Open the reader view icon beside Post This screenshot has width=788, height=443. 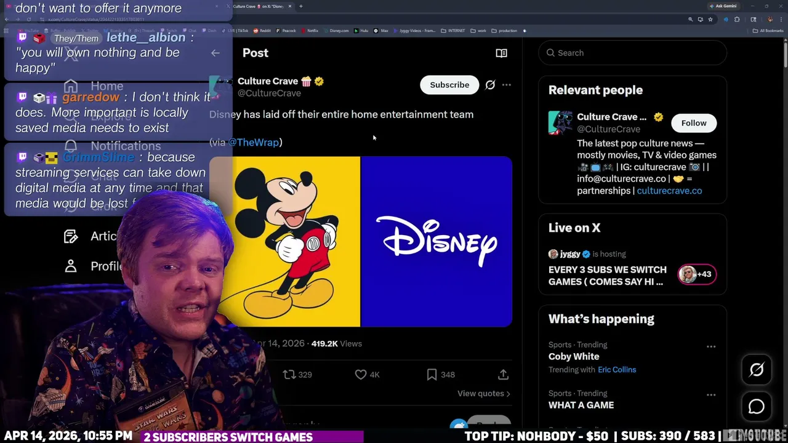(x=501, y=53)
